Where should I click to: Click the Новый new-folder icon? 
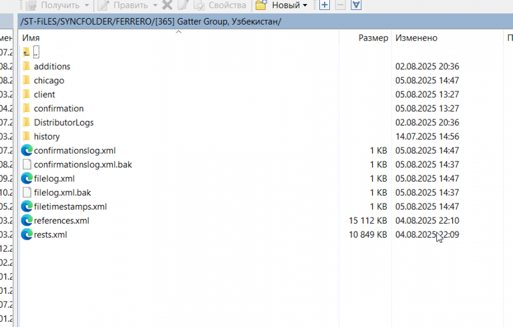[261, 5]
